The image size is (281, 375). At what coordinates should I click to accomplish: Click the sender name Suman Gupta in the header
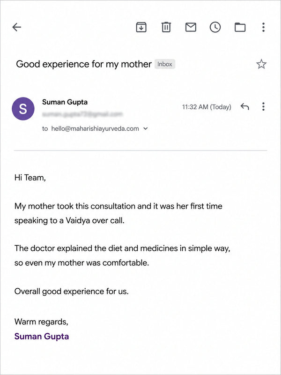[65, 102]
